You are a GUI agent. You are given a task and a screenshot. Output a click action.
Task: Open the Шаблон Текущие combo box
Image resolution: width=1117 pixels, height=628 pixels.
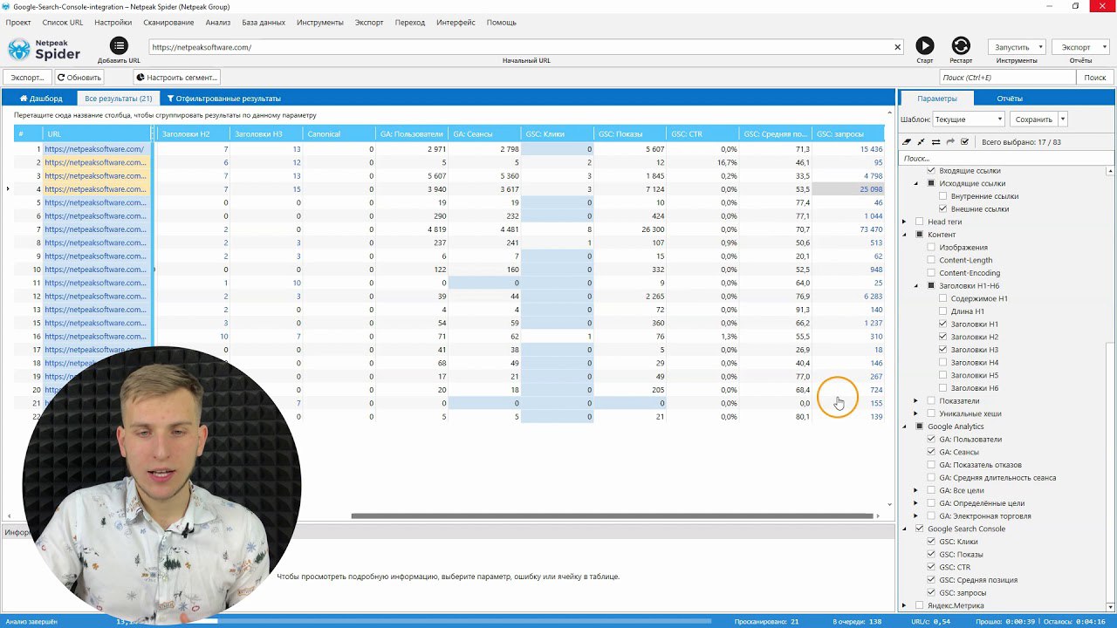click(x=969, y=119)
